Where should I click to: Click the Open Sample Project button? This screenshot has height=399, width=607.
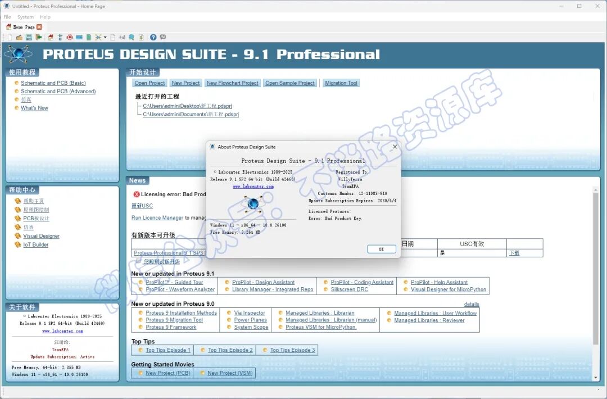[x=290, y=83]
